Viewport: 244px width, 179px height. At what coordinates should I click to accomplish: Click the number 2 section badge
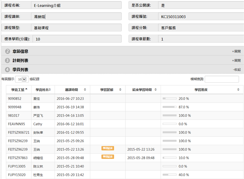(x=7, y=51)
